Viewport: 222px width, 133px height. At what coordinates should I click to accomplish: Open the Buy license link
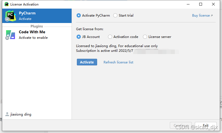pos(202,16)
